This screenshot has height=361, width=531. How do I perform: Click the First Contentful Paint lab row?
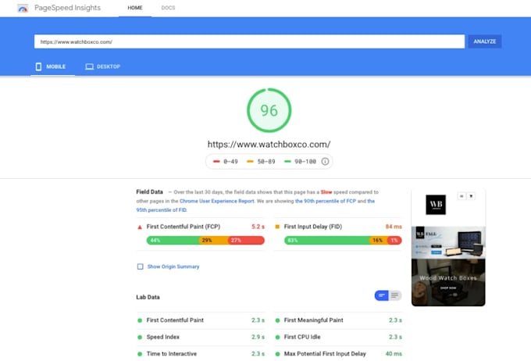click(201, 320)
